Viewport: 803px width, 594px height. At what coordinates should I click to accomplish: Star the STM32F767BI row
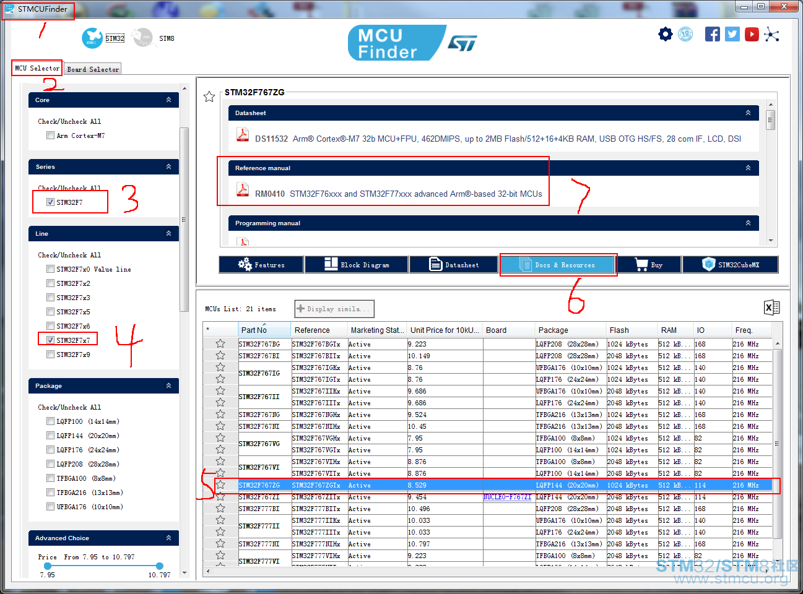[220, 356]
